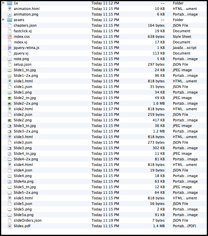Click the Slide3-2x.png image icon

pos(10,131)
